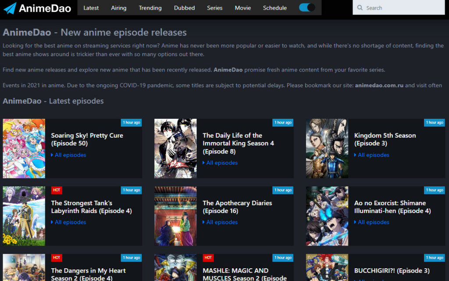
Task: Click HOT badge on Strongest Tank's Labyrinth Raids
Action: tap(57, 190)
